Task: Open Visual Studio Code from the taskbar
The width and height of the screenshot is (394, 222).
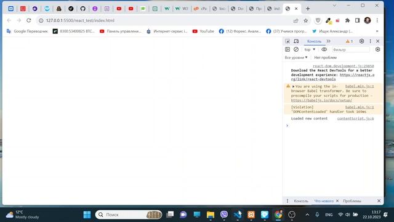Action: point(238,215)
